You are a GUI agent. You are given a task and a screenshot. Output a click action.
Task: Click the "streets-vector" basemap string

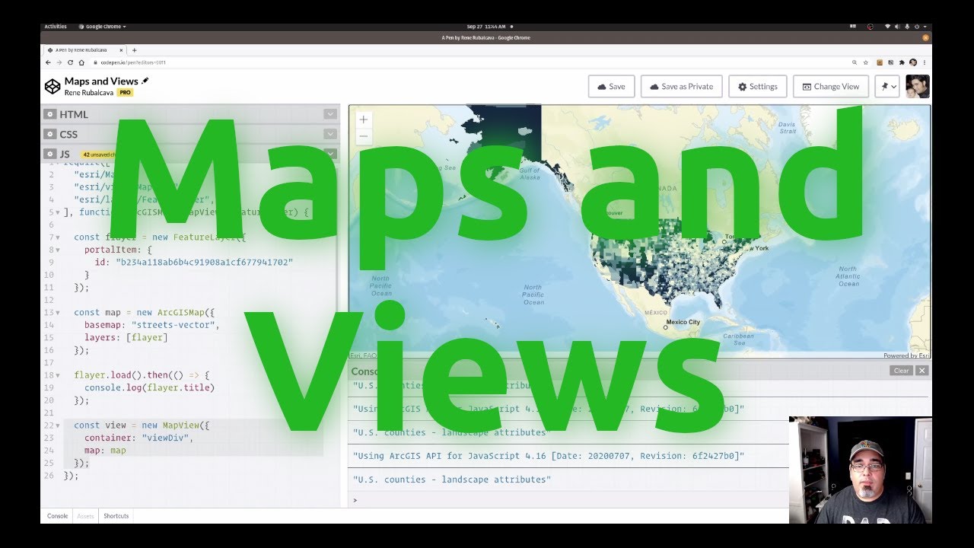[x=174, y=325]
